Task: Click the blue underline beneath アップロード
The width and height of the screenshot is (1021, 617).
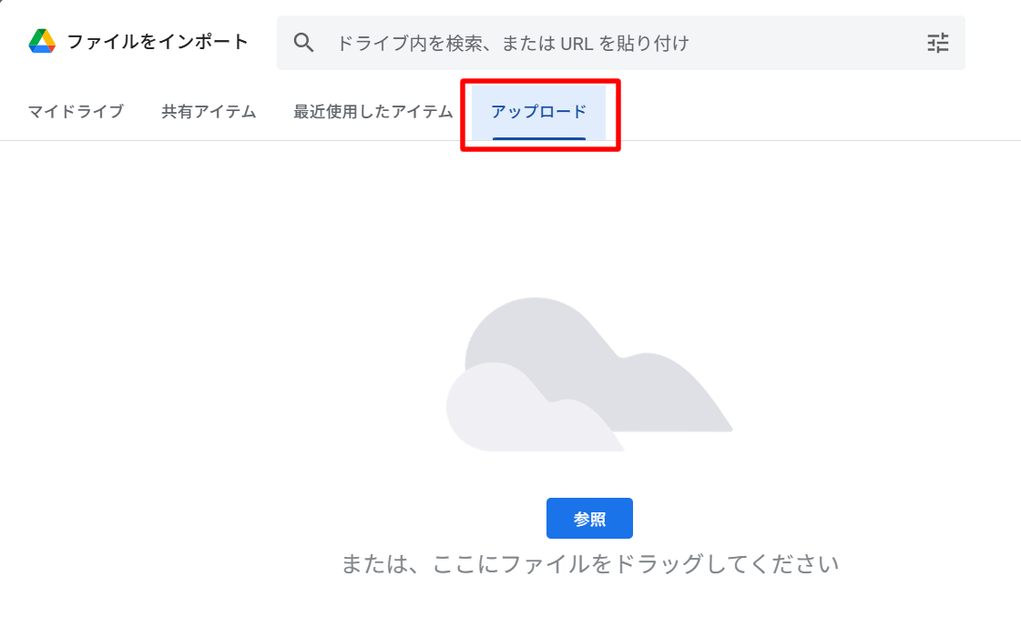Action: (538, 138)
